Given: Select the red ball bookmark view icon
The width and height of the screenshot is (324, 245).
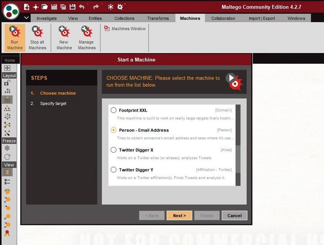Looking at the screenshot, I should [x=7, y=233].
